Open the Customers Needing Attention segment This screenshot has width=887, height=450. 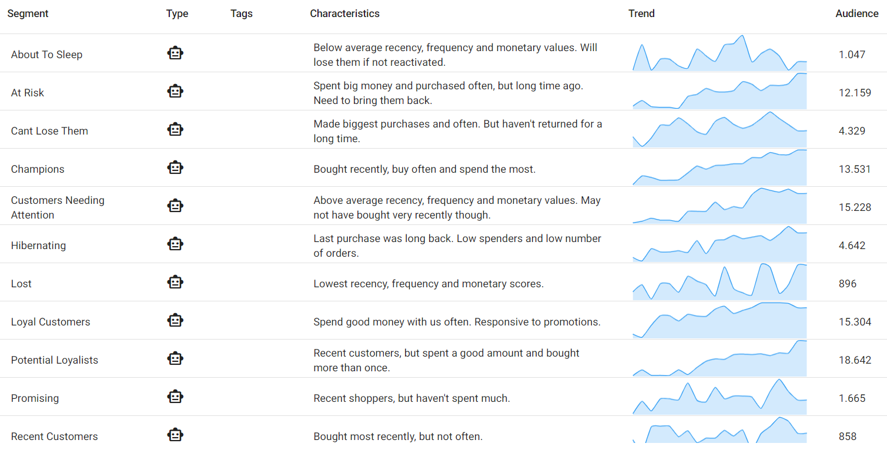(58, 207)
